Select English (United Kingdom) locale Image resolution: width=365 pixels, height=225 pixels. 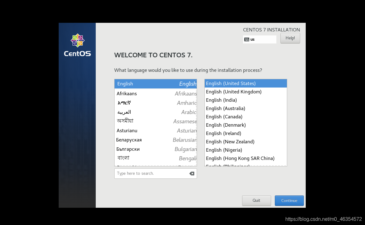[245, 92]
